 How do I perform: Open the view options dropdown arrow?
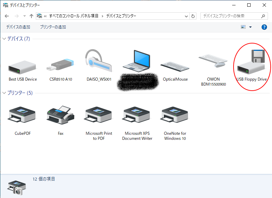250,27
